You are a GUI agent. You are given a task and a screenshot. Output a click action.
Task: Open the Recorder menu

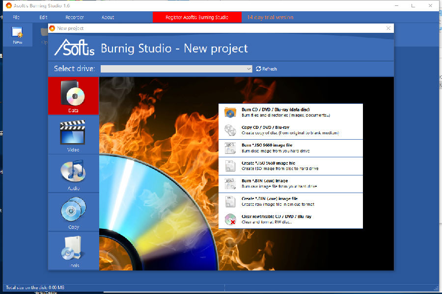pos(75,17)
